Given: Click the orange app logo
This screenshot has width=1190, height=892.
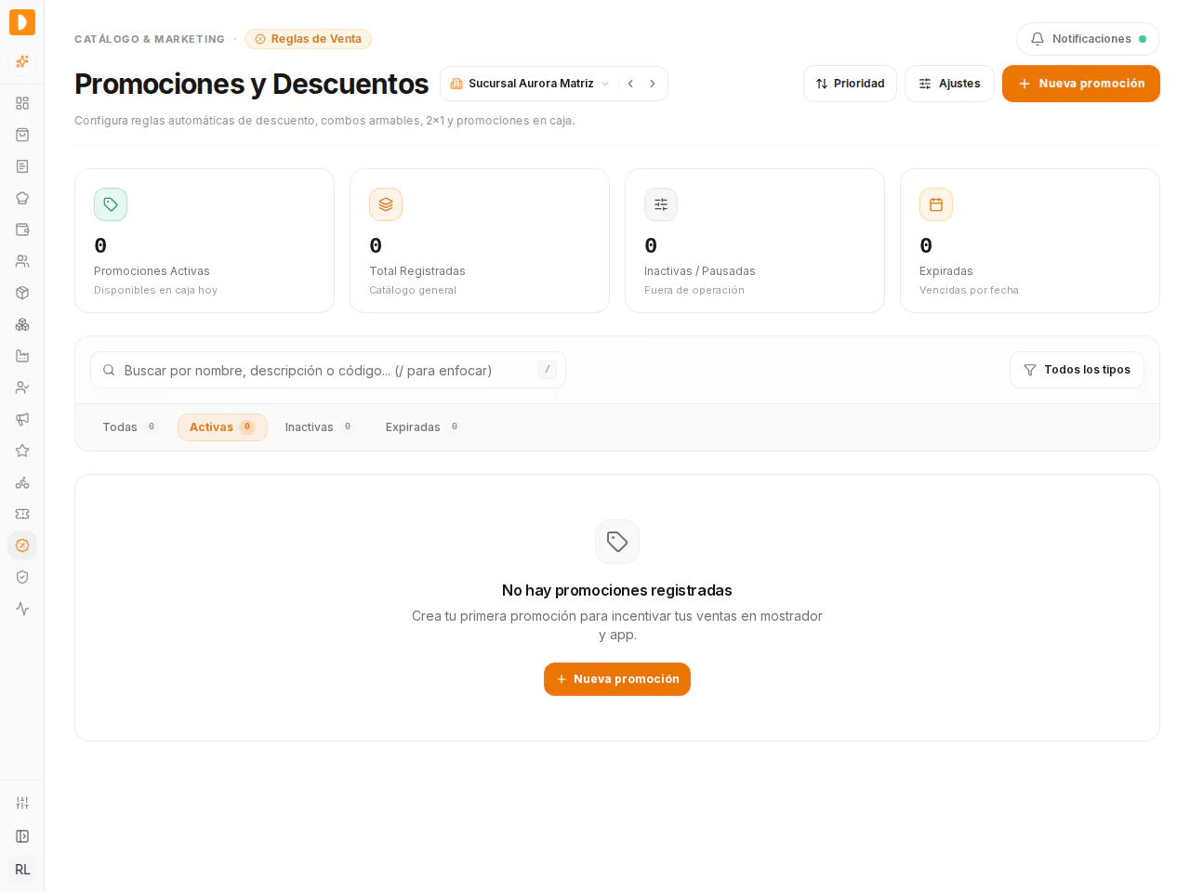Looking at the screenshot, I should pyautogui.click(x=22, y=22).
